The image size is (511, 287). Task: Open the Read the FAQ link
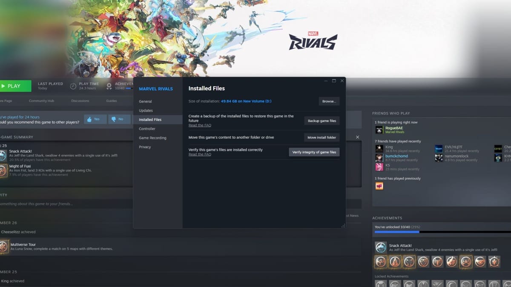199,125
